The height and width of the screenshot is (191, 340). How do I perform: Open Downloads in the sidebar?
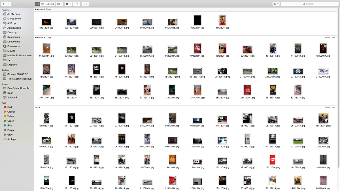(13, 46)
